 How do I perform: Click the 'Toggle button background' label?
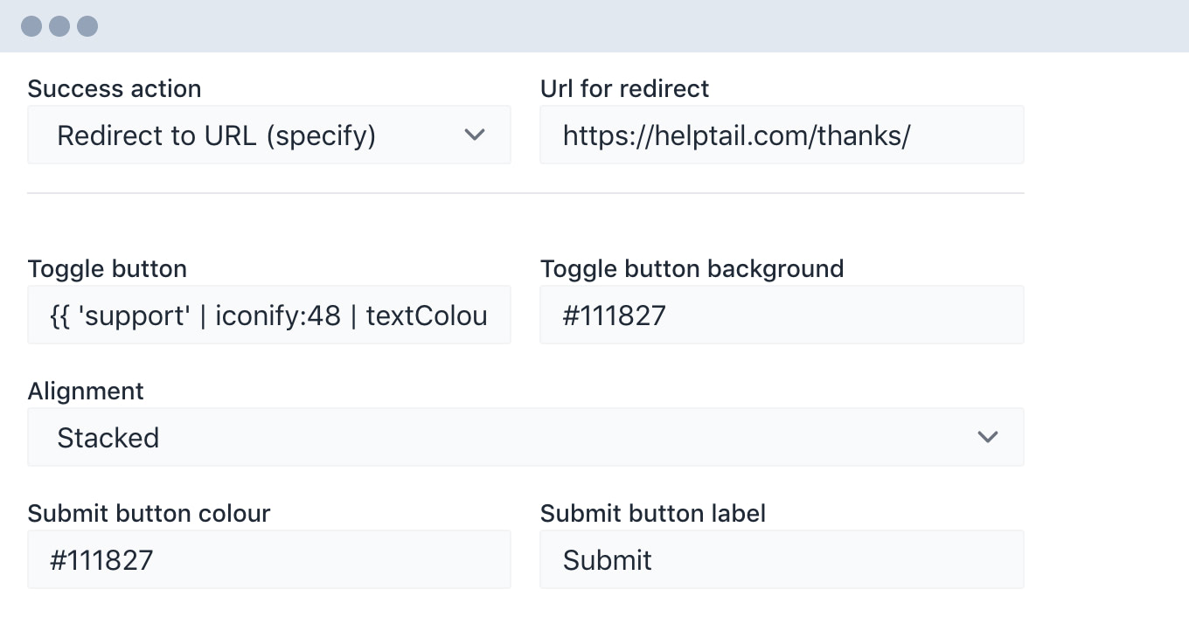coord(692,268)
